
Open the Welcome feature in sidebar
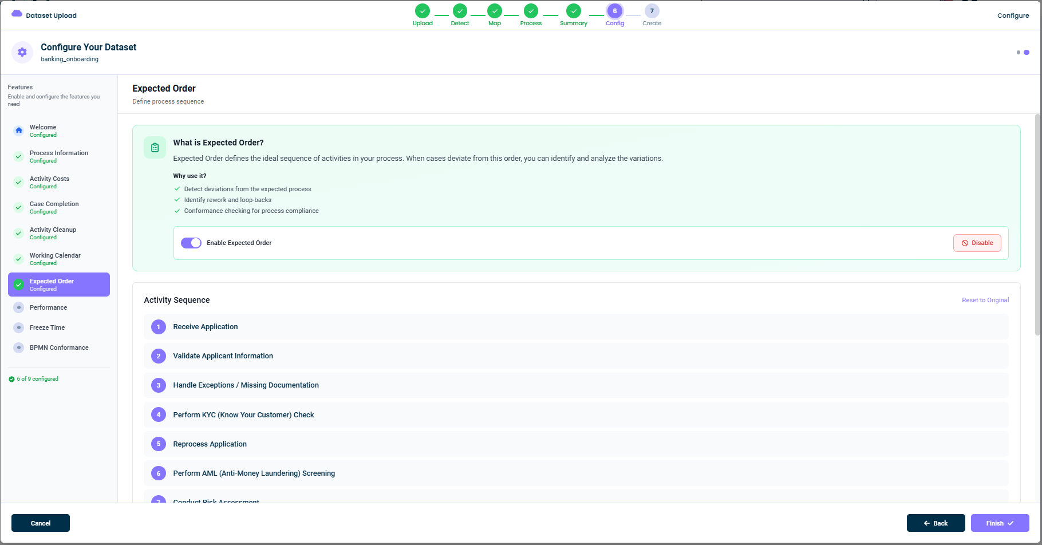(x=59, y=131)
